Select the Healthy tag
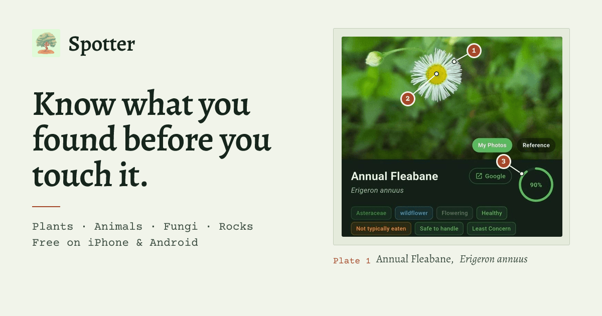The width and height of the screenshot is (602, 316). [492, 213]
